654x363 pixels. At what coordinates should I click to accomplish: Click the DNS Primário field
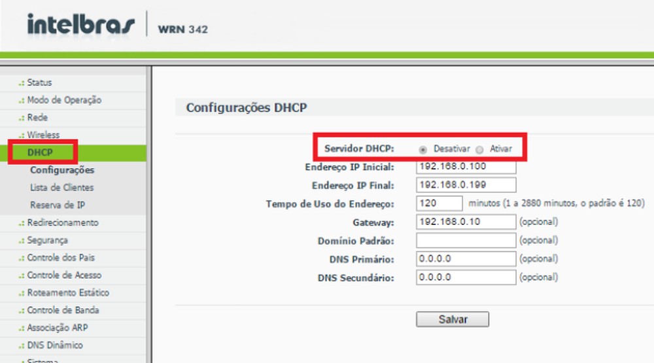coord(466,259)
